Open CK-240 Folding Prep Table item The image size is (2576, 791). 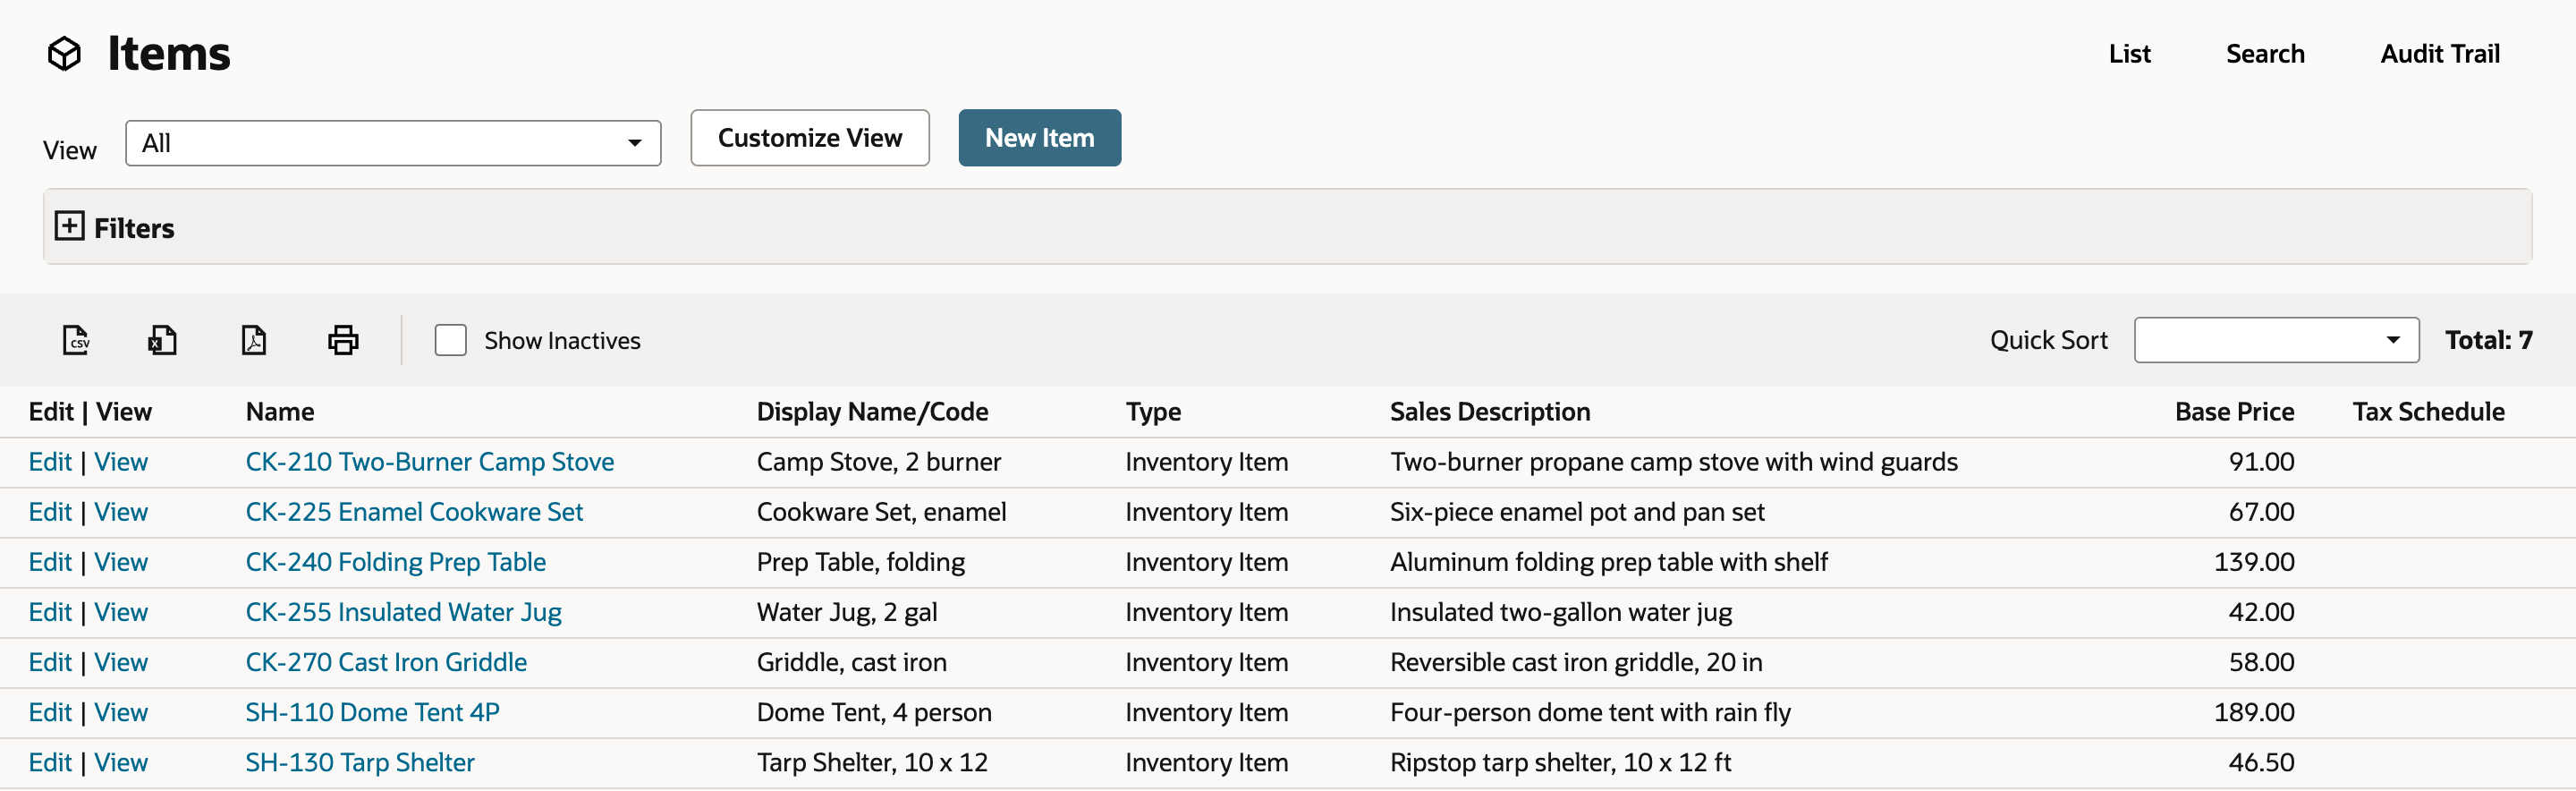(396, 562)
